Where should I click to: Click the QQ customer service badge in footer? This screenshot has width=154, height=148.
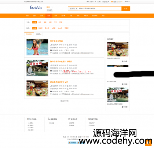tap(72, 143)
